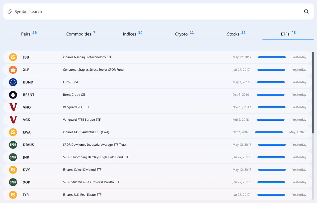The image size is (317, 203).
Task: Open the Stocks tab
Action: [236, 34]
